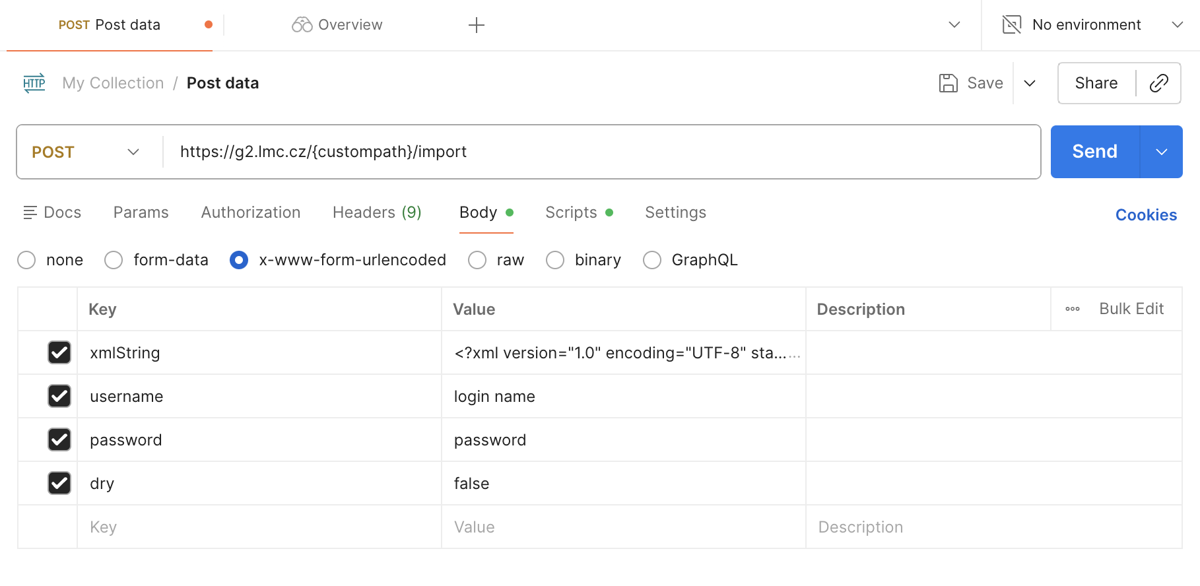Image resolution: width=1200 pixels, height=586 pixels.
Task: Choose the form-data radio option
Action: 114,260
